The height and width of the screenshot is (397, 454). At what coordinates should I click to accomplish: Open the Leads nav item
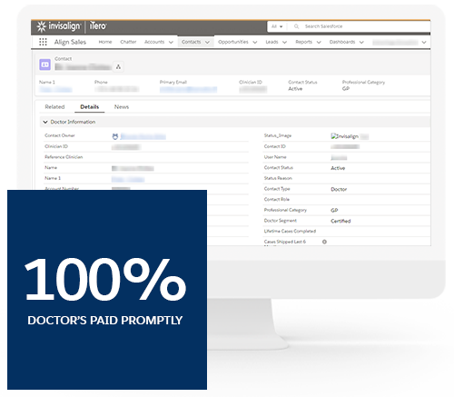click(271, 42)
